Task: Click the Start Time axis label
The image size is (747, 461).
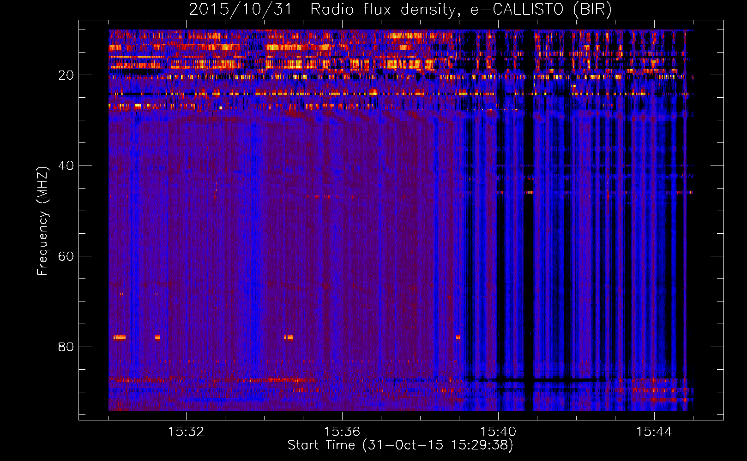Action: pyautogui.click(x=400, y=445)
